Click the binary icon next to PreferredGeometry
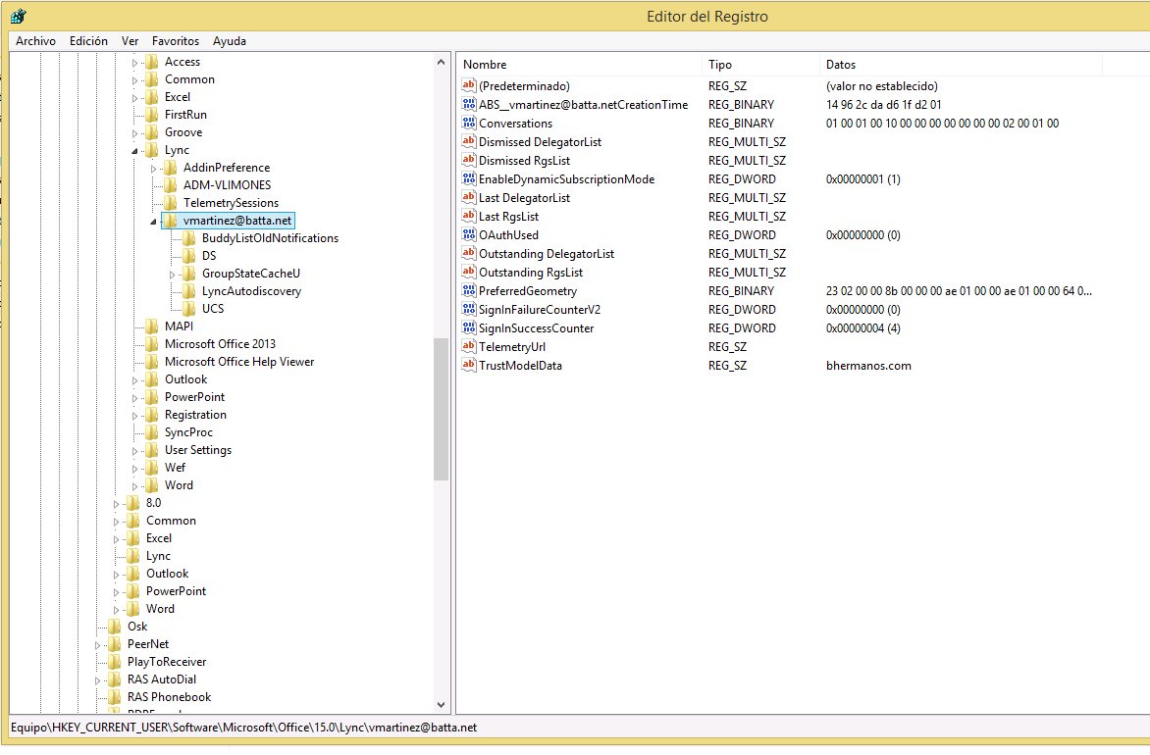This screenshot has width=1150, height=755. click(x=469, y=291)
